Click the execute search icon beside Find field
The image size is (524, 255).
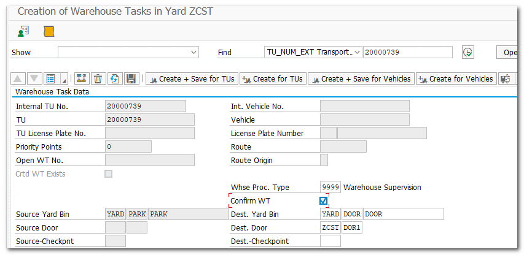click(x=468, y=52)
